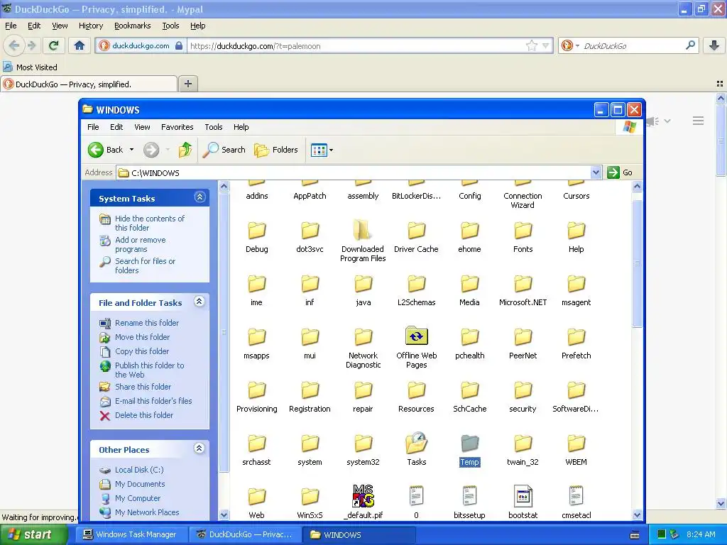Open Downloads arrow in Mypal toolbar

point(714,45)
